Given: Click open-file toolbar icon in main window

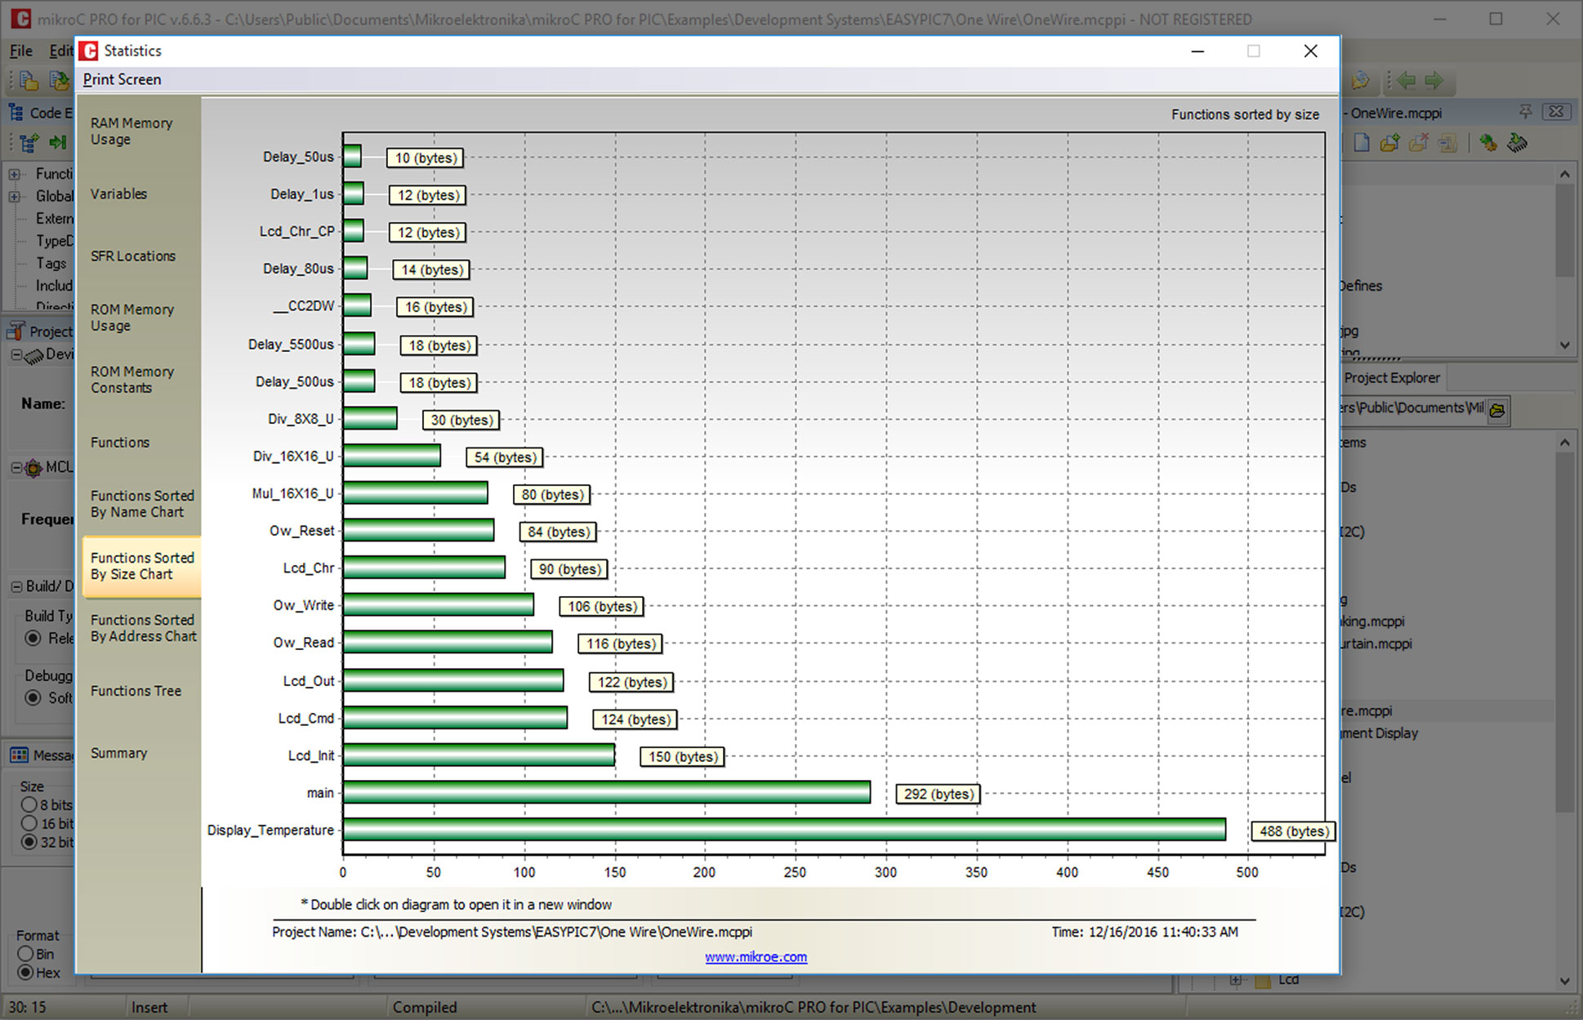Looking at the screenshot, I should pos(29,80).
